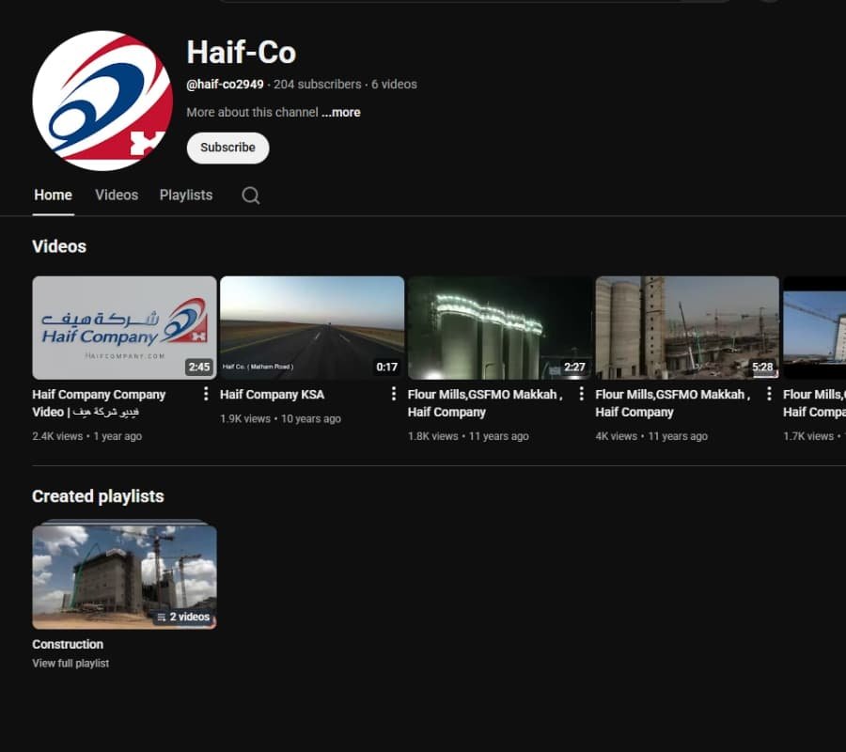846x752 pixels.
Task: Open View full playlist link
Action: 70,663
